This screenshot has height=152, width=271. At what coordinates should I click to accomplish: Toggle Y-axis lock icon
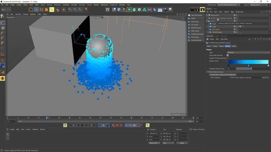pyautogui.click(x=75, y=10)
